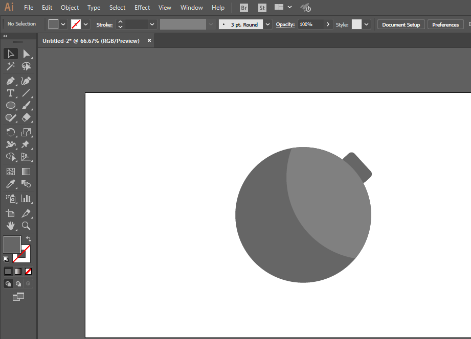
Task: Switch to Draw Behind mode
Action: point(18,283)
